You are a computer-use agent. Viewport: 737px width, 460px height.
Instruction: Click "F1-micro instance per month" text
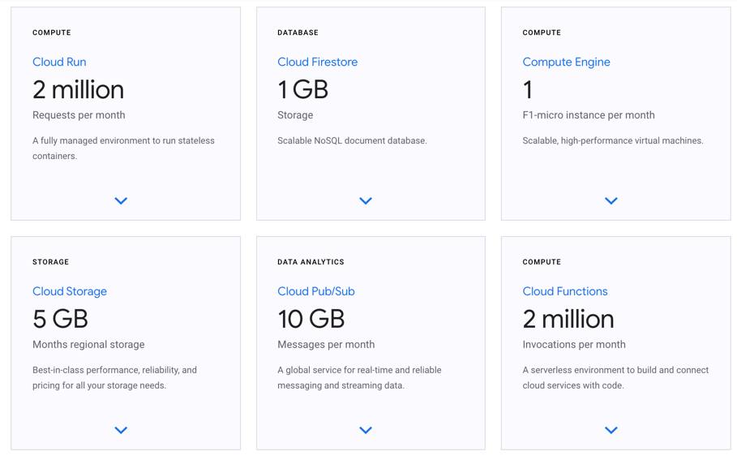(588, 115)
